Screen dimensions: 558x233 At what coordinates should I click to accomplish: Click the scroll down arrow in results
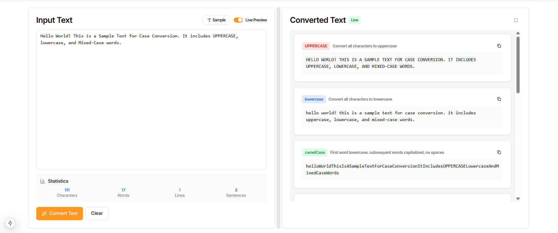pos(518,199)
